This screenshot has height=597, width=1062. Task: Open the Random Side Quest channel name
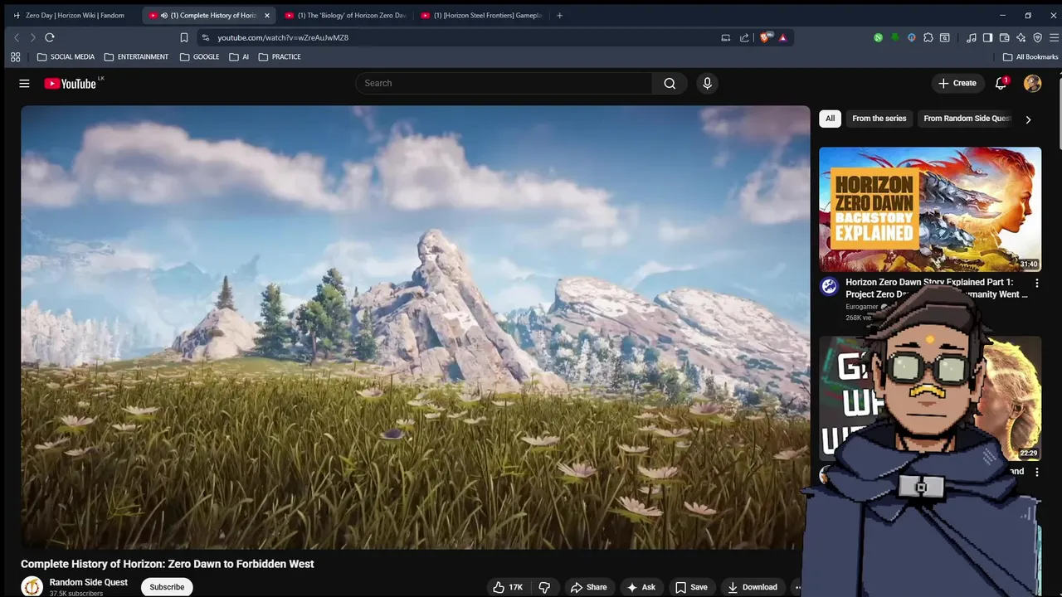pyautogui.click(x=88, y=582)
